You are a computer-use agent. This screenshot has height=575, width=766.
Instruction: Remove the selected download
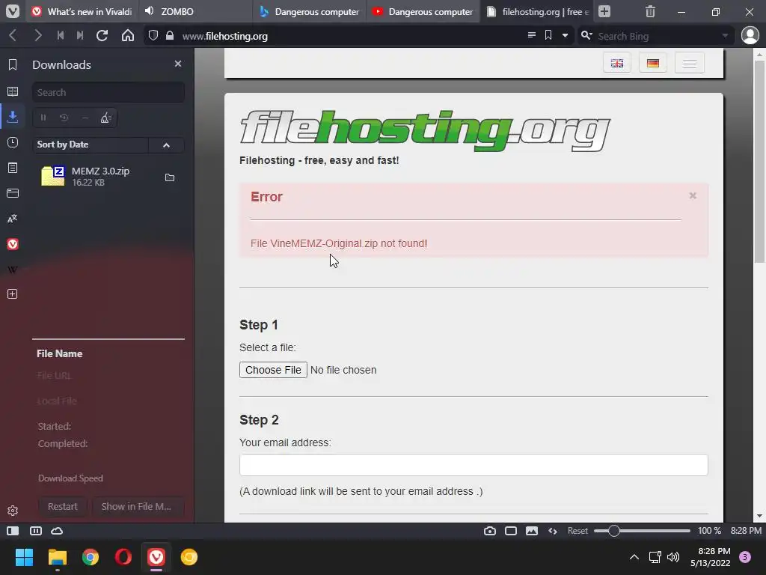coord(85,118)
